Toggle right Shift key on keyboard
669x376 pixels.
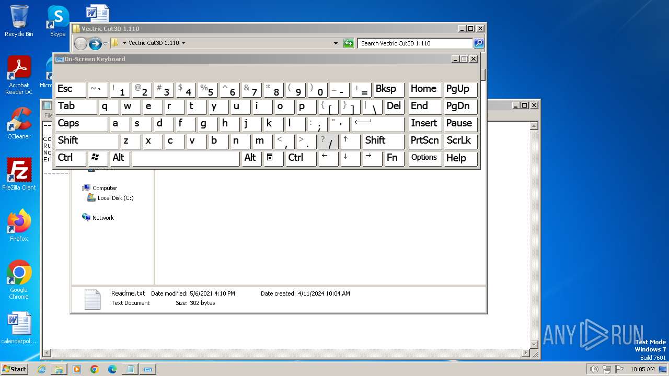pos(383,141)
